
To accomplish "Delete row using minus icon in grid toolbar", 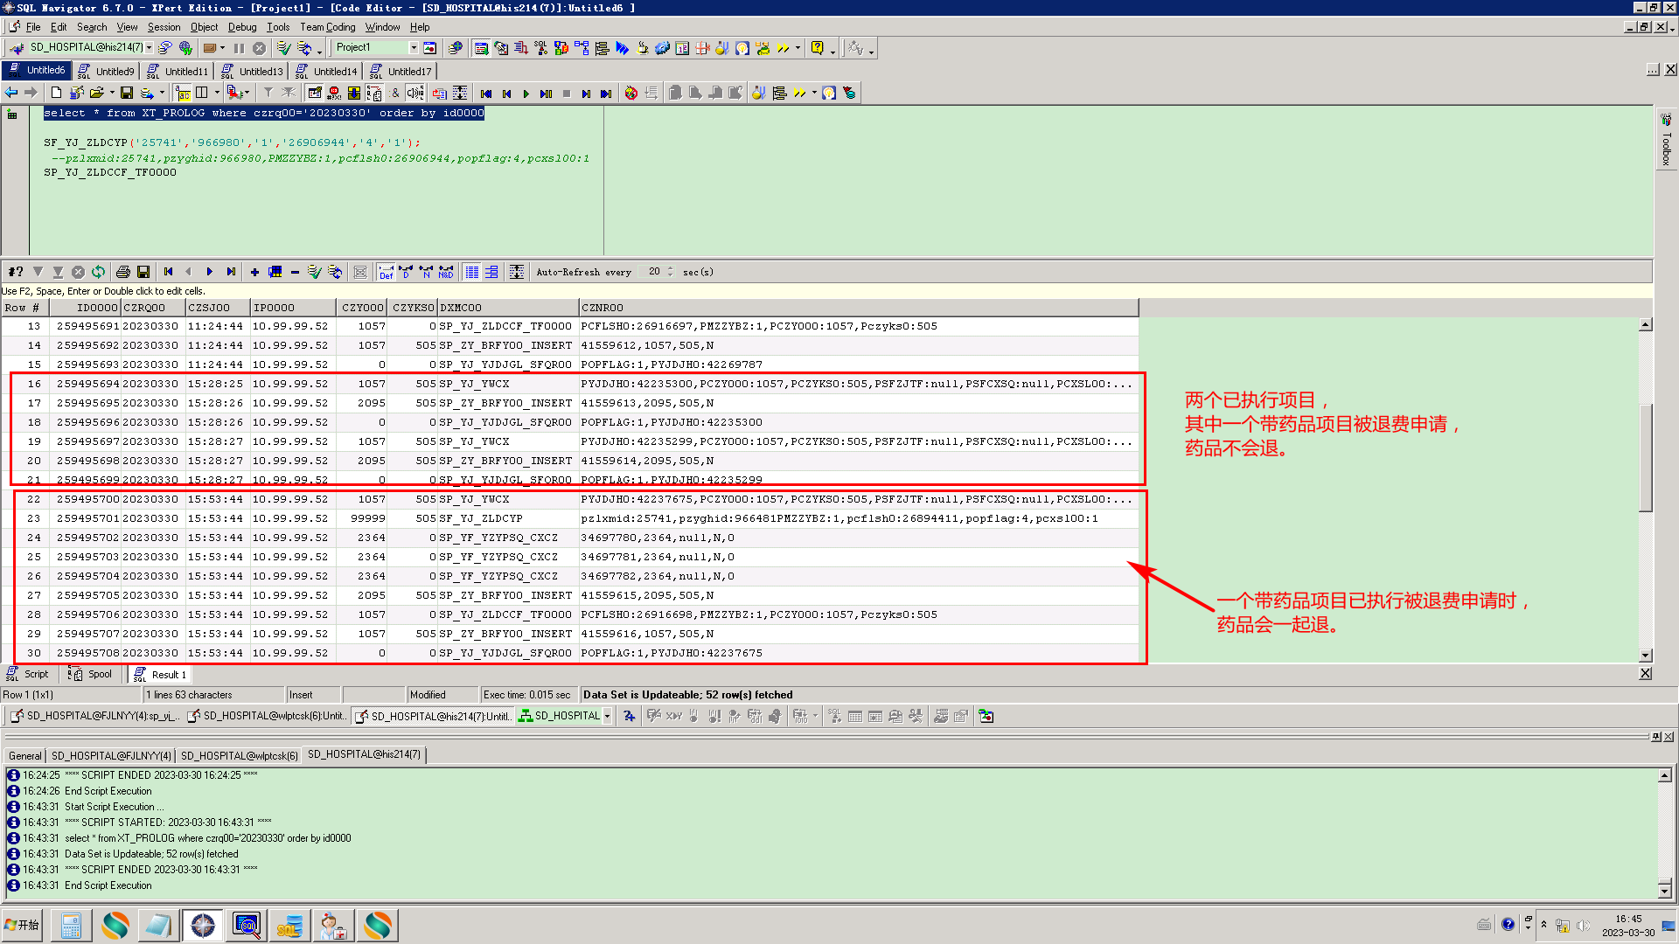I will click(x=295, y=272).
